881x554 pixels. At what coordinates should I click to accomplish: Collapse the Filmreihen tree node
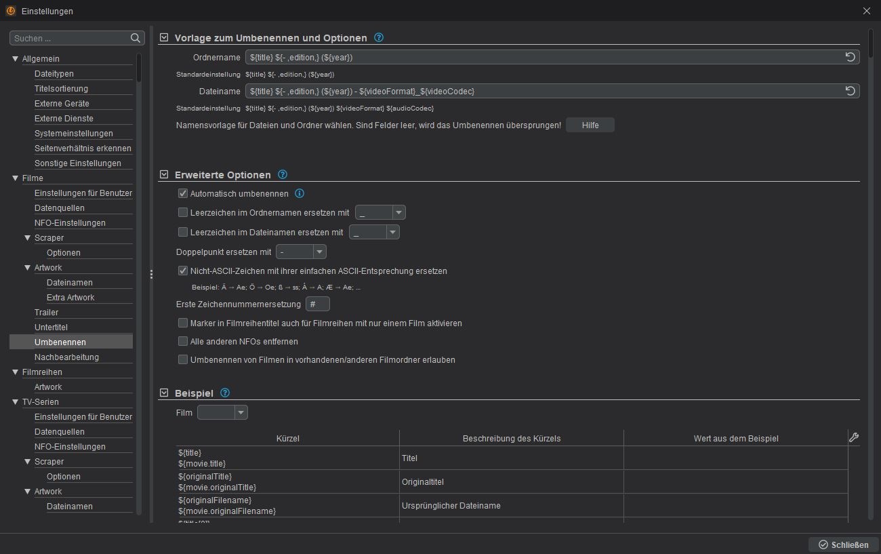coord(16,372)
